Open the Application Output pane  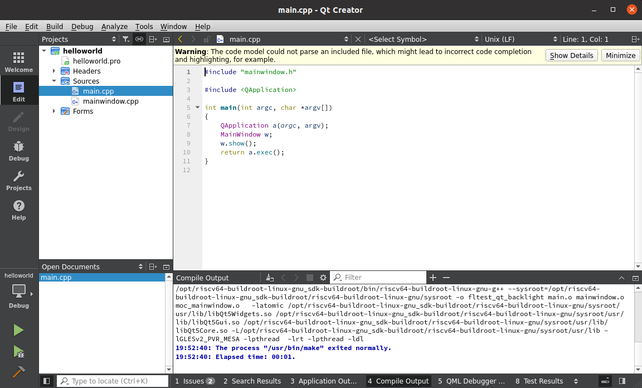click(323, 381)
